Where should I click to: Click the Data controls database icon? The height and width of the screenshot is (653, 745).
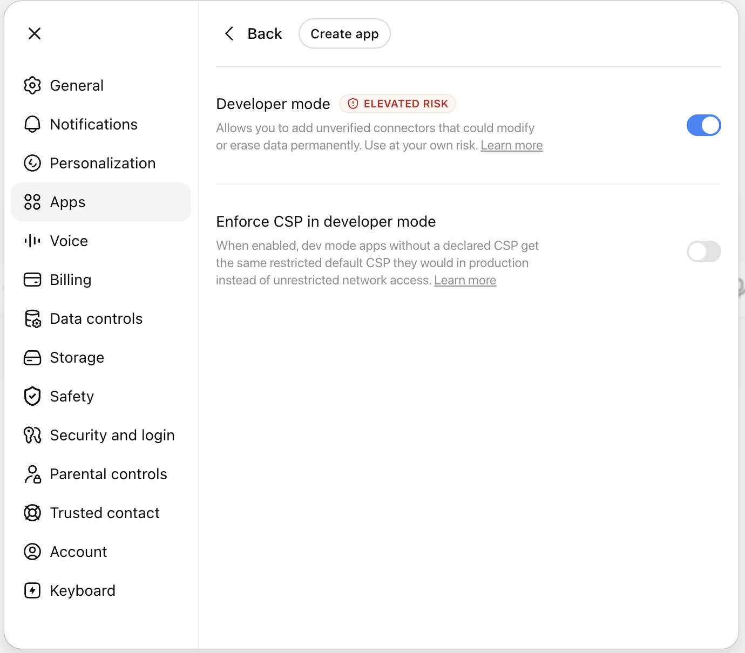point(32,318)
